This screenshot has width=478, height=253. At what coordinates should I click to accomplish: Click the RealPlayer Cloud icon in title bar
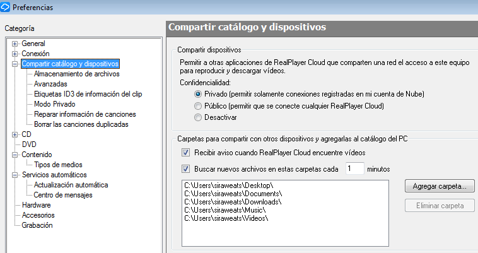coord(5,7)
